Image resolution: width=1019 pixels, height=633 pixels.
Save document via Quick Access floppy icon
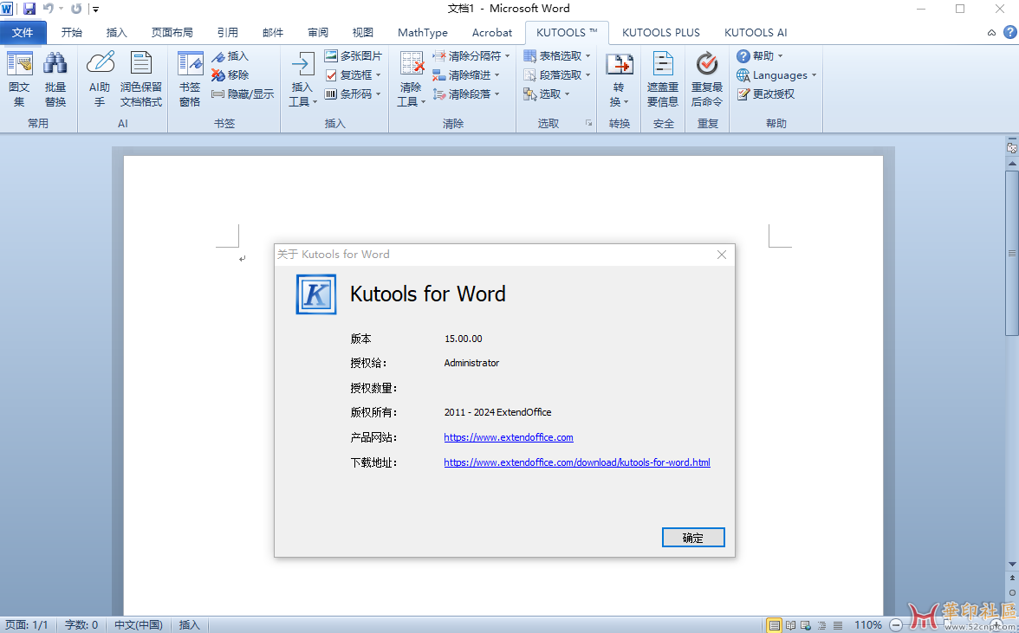29,9
